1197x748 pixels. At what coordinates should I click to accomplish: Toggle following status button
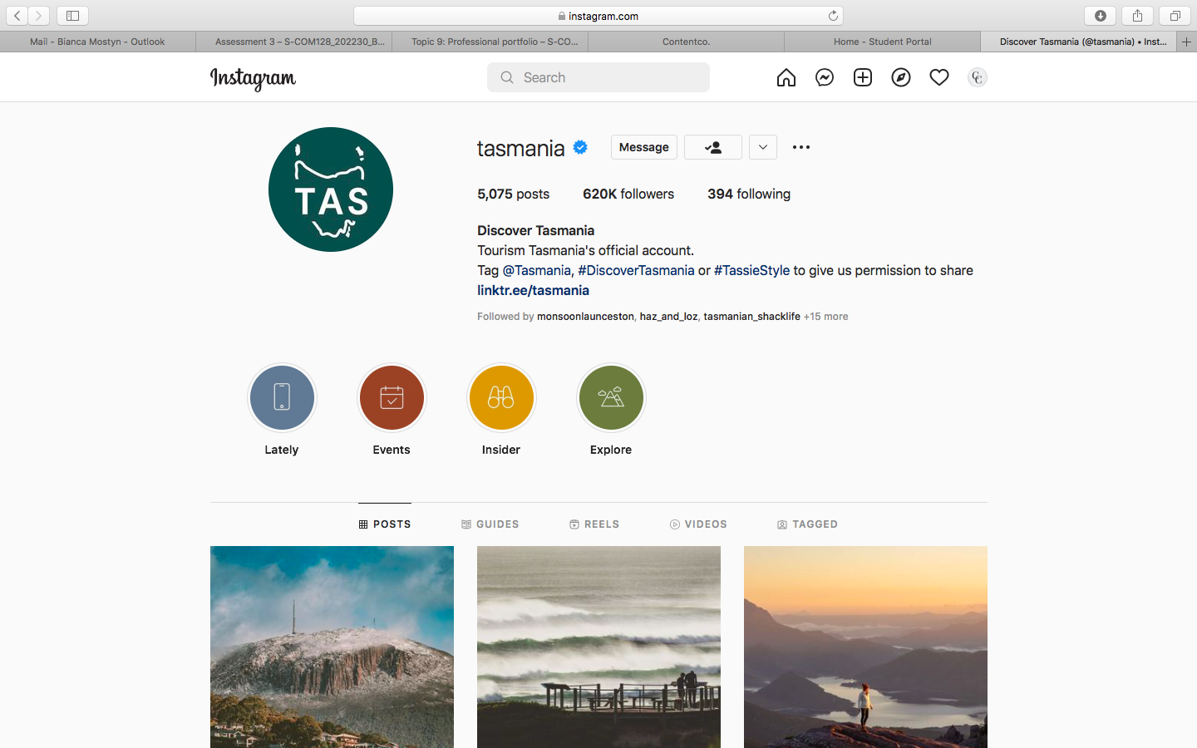tap(712, 147)
